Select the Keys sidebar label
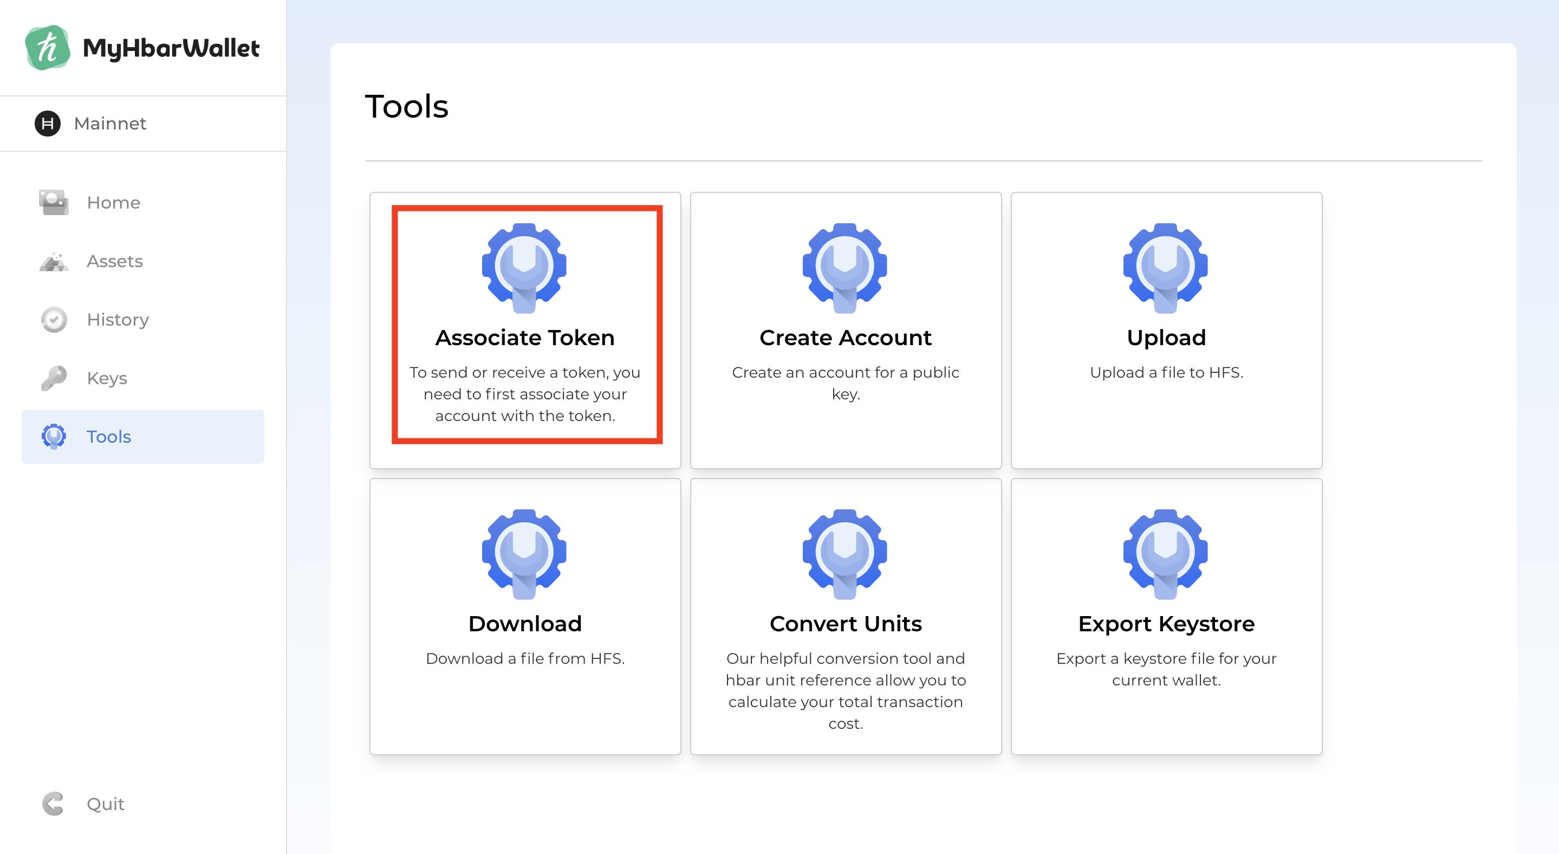The image size is (1559, 854). click(107, 378)
